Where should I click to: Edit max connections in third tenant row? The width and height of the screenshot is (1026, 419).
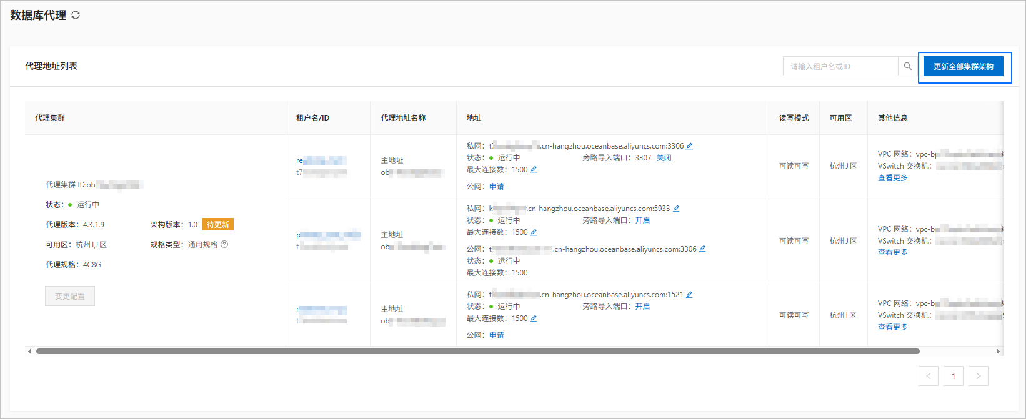tap(534, 318)
